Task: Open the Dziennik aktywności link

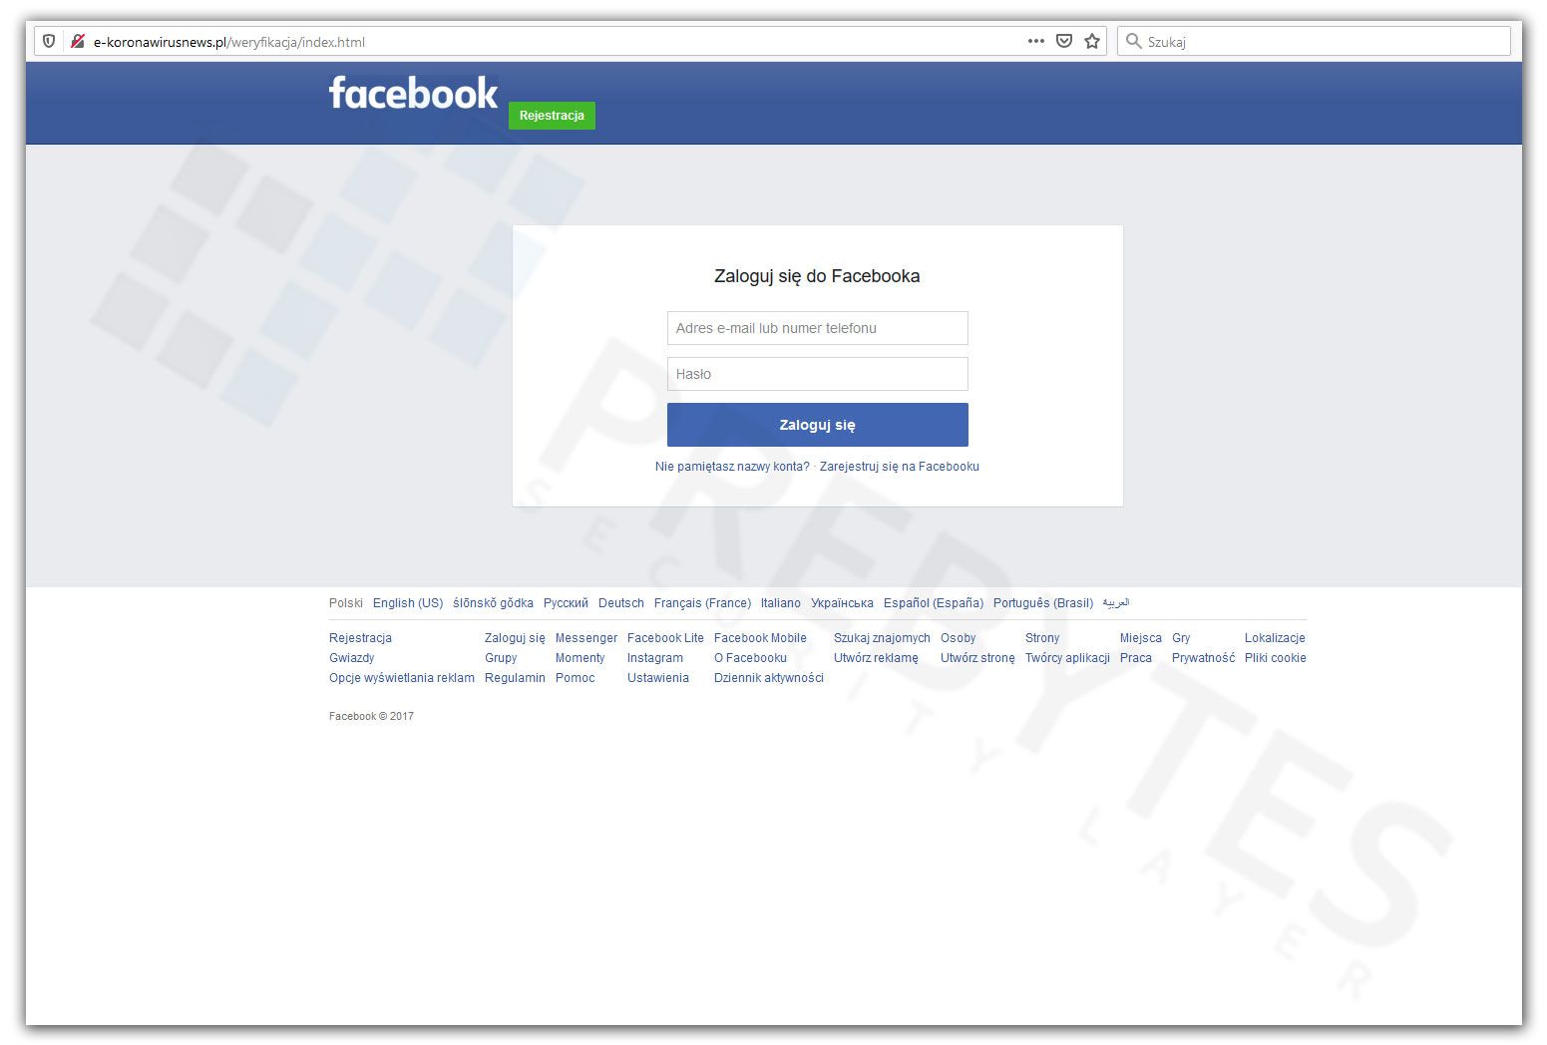Action: tap(769, 678)
